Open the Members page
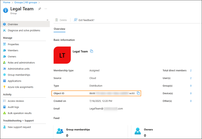 [x=13, y=50]
